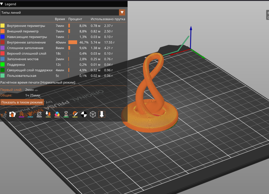This screenshot has width=269, height=194.
Task: Toggle the tool marker nozzle icon
Action: coord(102,114)
